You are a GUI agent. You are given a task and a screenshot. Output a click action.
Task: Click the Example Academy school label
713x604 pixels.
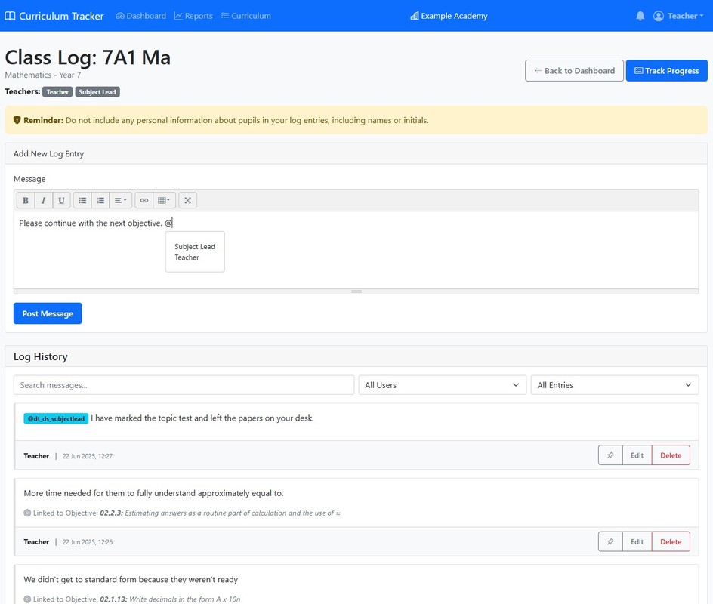coord(449,16)
